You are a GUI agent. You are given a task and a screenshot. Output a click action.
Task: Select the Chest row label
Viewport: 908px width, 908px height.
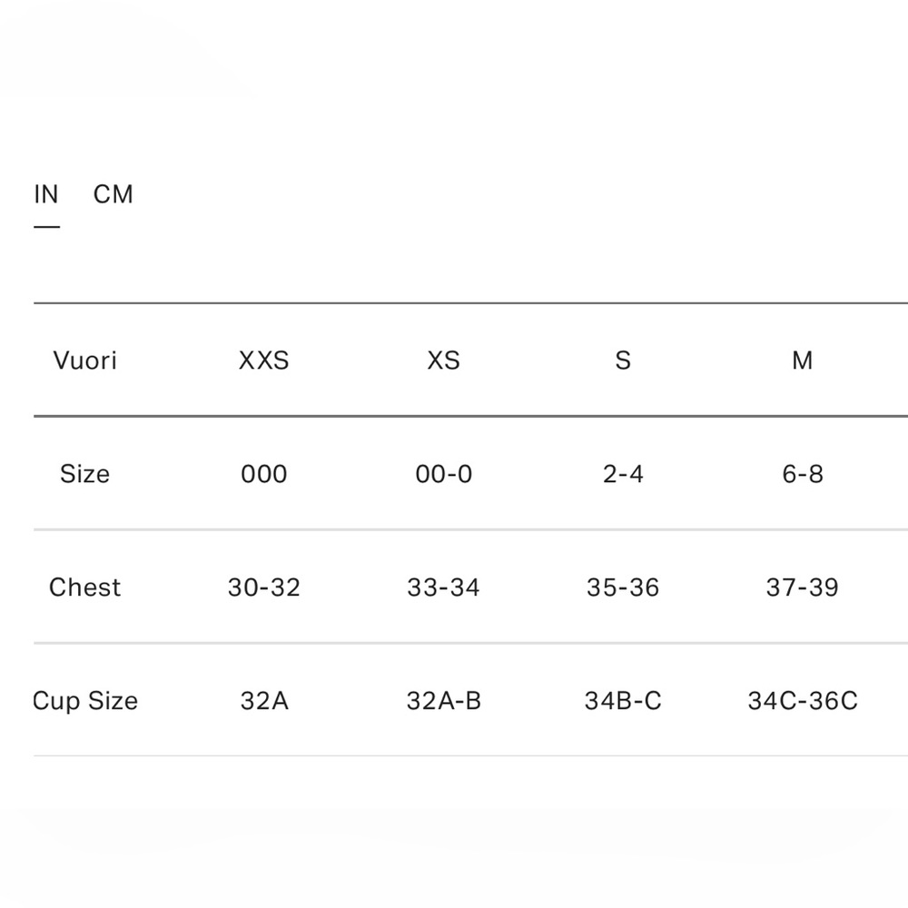point(84,587)
